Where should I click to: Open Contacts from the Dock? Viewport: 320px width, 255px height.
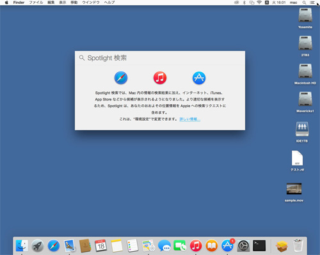(85, 245)
